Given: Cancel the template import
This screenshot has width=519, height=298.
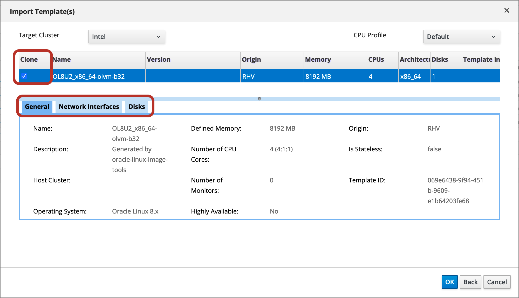Looking at the screenshot, I should click(497, 282).
